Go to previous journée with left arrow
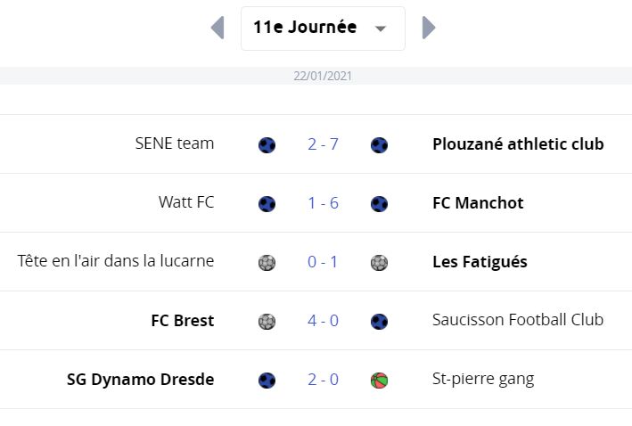 point(218,28)
